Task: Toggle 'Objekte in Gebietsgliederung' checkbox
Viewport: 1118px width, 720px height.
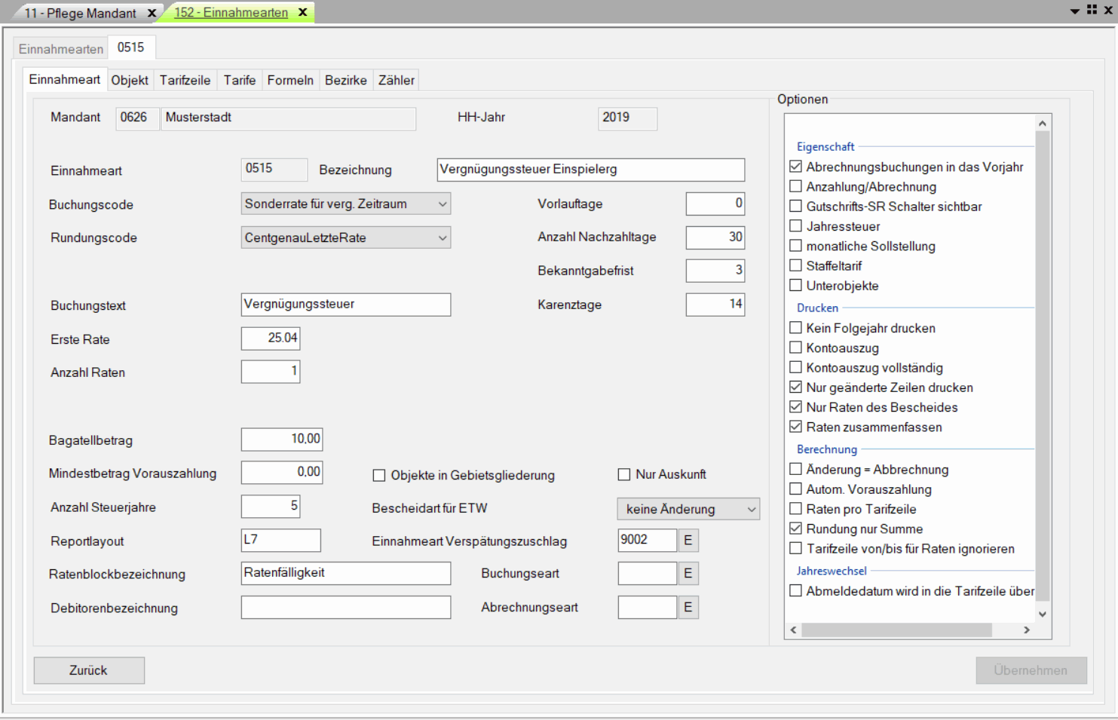Action: (x=379, y=476)
